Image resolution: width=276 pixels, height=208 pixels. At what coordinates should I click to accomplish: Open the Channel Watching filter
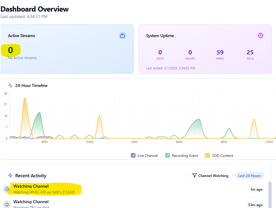click(x=210, y=175)
